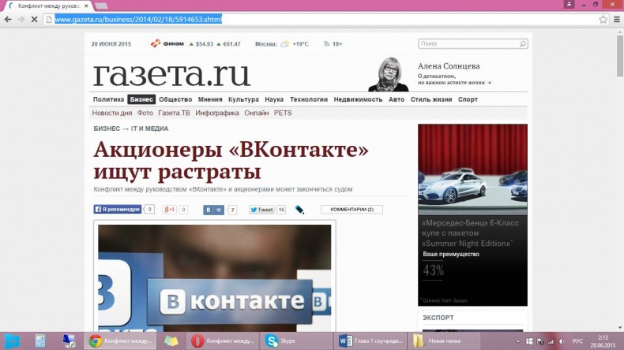The height and width of the screenshot is (350, 624).
Task: Go to the Фото page
Action: [x=145, y=113]
